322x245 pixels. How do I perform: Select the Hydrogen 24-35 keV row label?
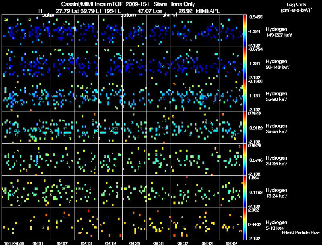tap(277, 161)
